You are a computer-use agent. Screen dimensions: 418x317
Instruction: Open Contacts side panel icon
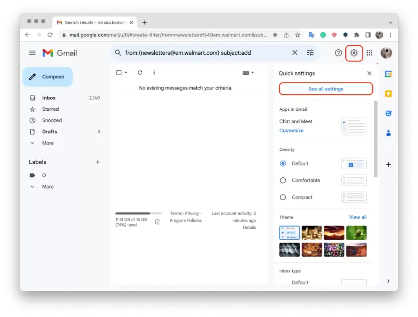click(x=388, y=133)
